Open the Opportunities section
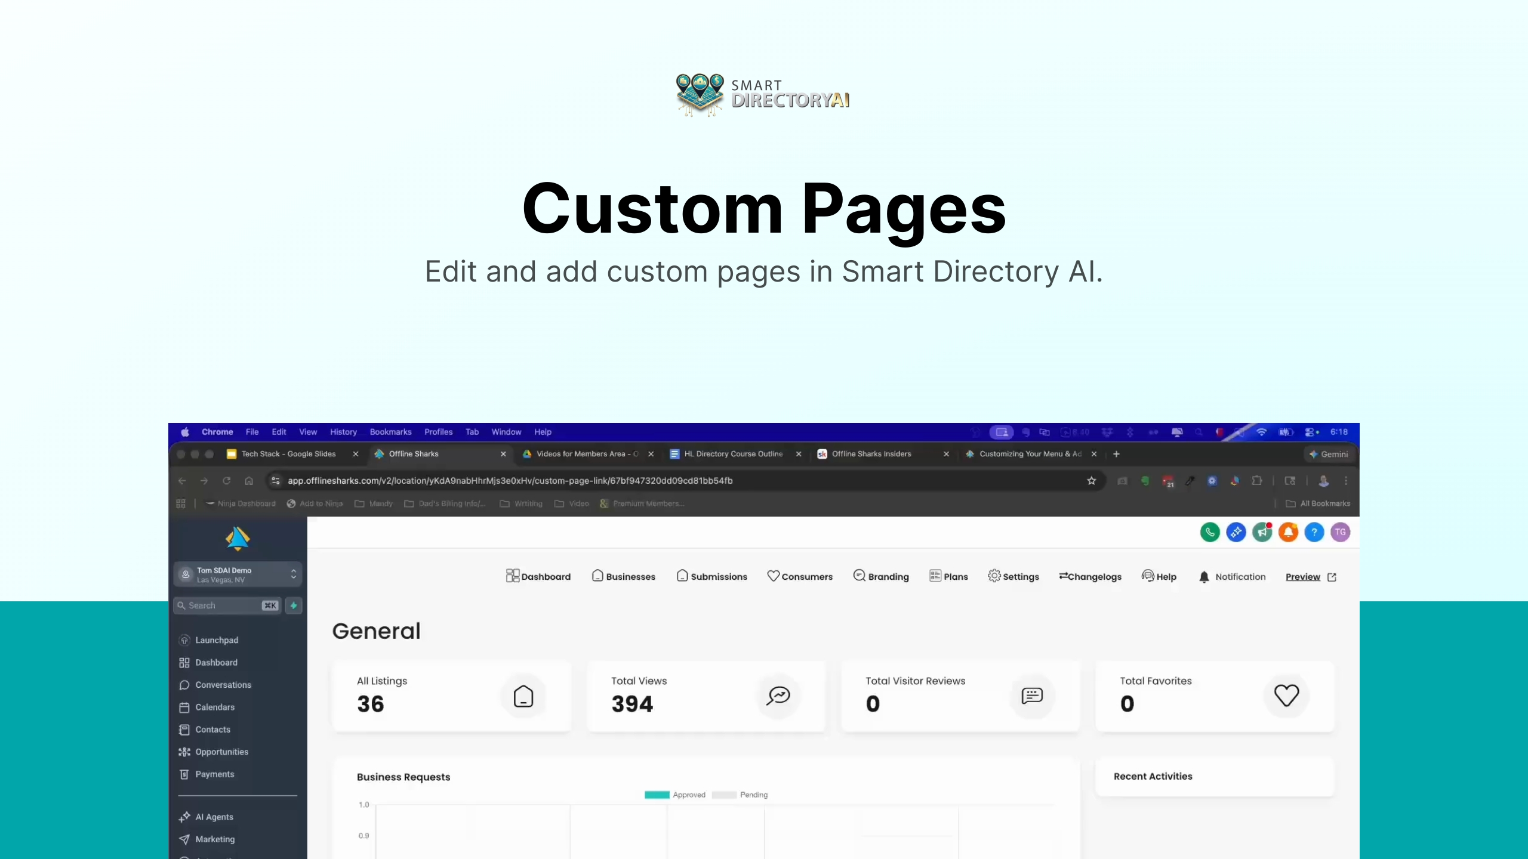The image size is (1528, 859). 221,752
